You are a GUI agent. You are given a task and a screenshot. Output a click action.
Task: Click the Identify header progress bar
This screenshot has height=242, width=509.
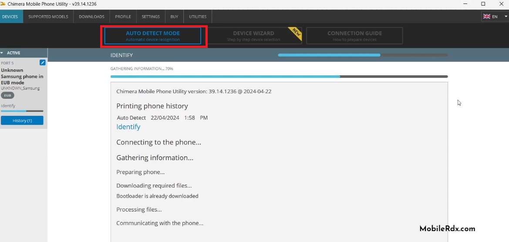[x=363, y=55]
